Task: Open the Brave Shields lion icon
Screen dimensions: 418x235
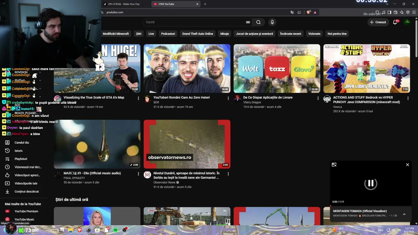Action: pyautogui.click(x=309, y=12)
